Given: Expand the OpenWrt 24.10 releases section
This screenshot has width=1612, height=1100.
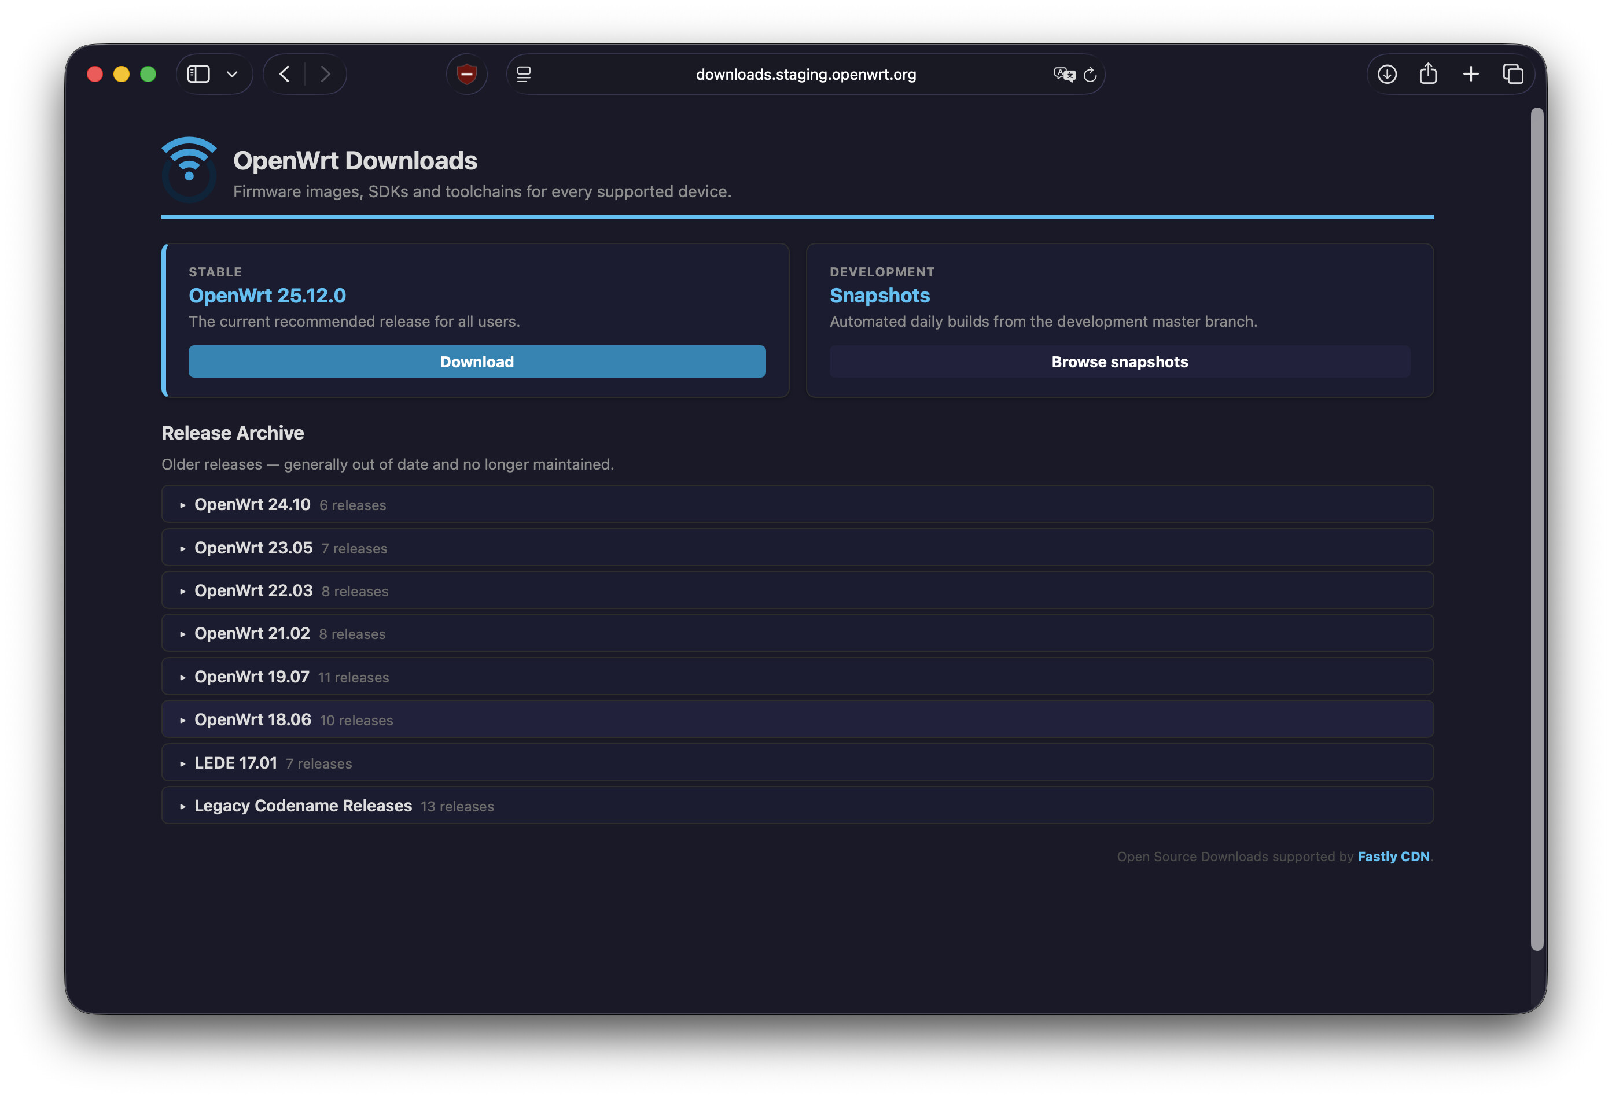Looking at the screenshot, I should [x=252, y=504].
